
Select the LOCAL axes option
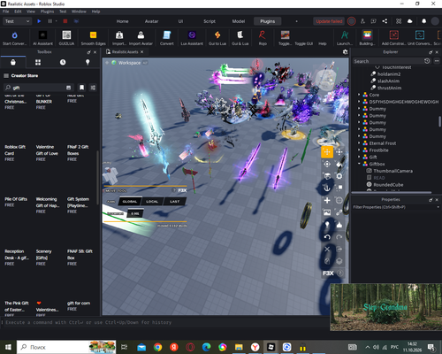tap(152, 202)
